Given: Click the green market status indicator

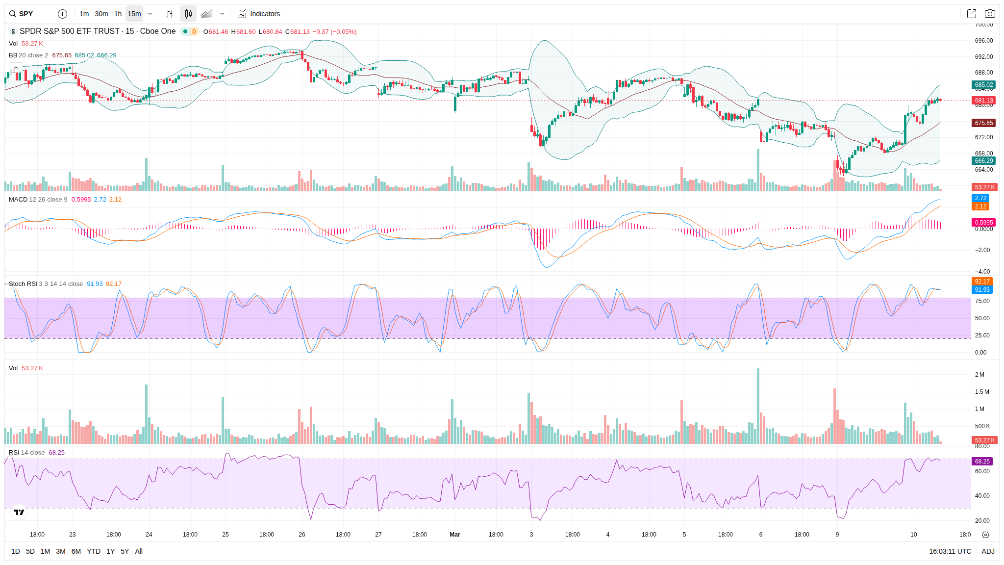Looking at the screenshot, I should (185, 31).
